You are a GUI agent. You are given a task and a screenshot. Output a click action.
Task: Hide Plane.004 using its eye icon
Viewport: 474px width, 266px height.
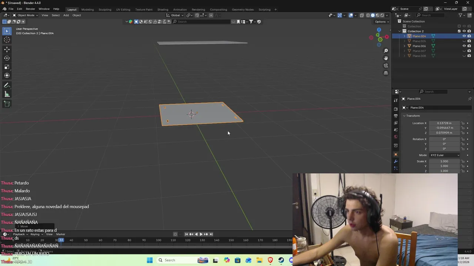coord(464,36)
